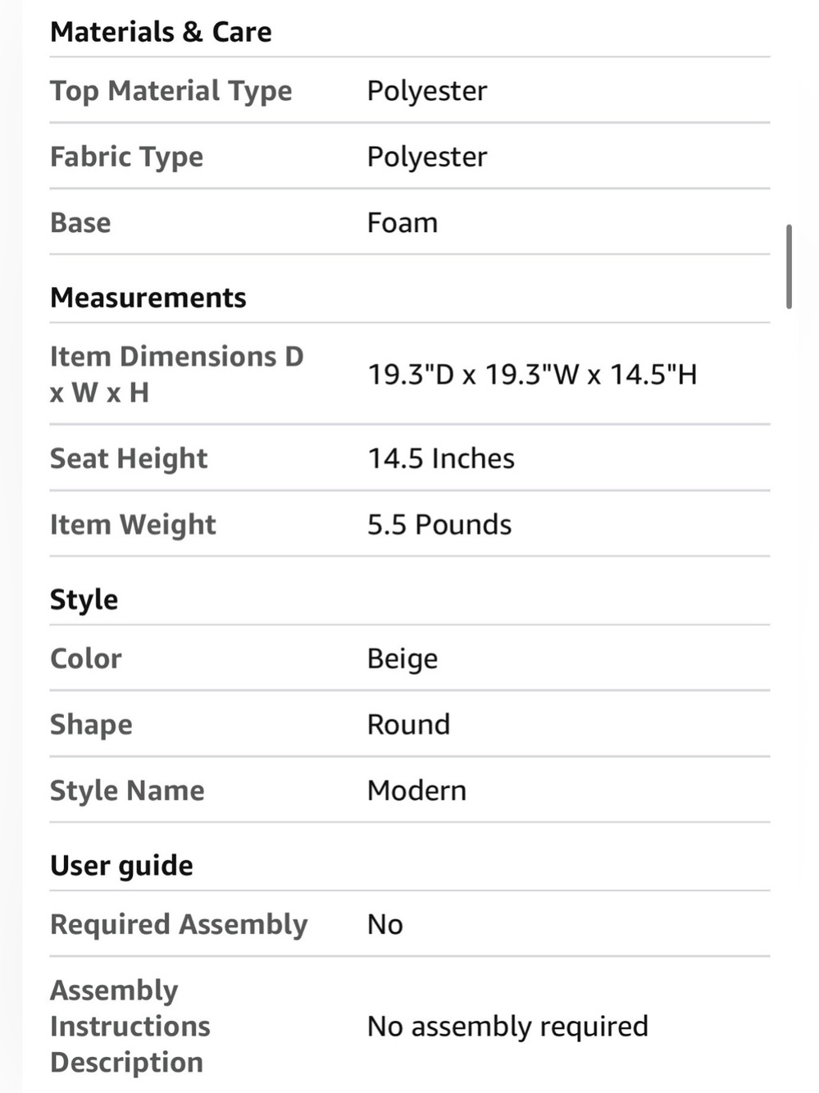
Task: Select the 5.5 Pounds value
Action: (439, 525)
